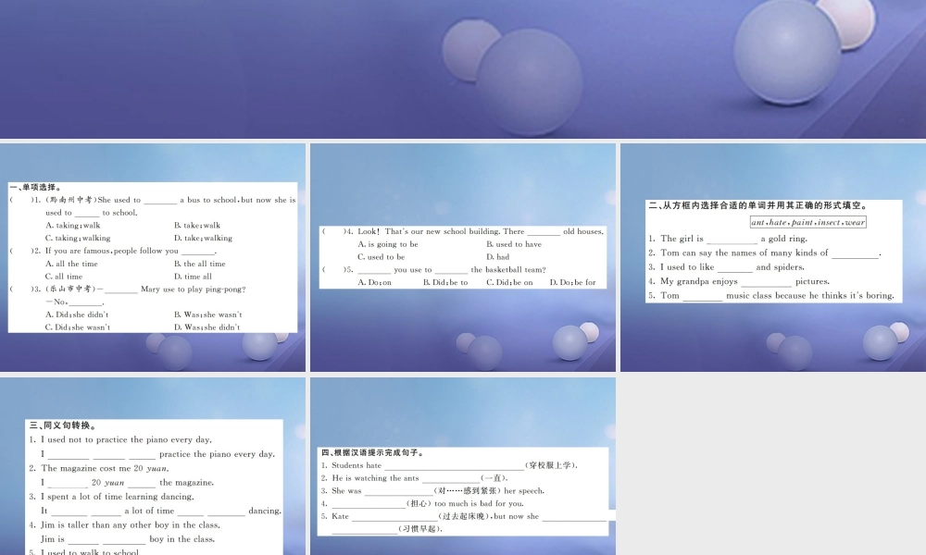Image resolution: width=926 pixels, height=555 pixels.
Task: Click the blank in 'The girl is ___ a gold ring'
Action: pos(732,240)
